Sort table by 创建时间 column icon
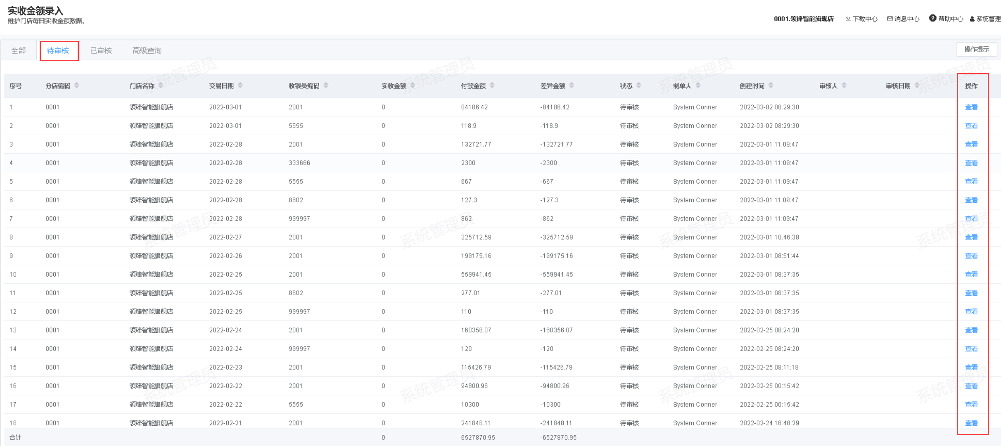The image size is (1001, 446). (771, 85)
